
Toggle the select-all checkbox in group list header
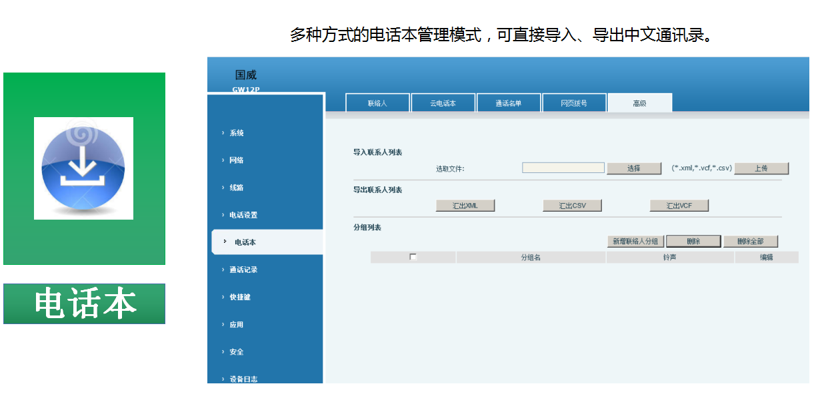tap(413, 257)
